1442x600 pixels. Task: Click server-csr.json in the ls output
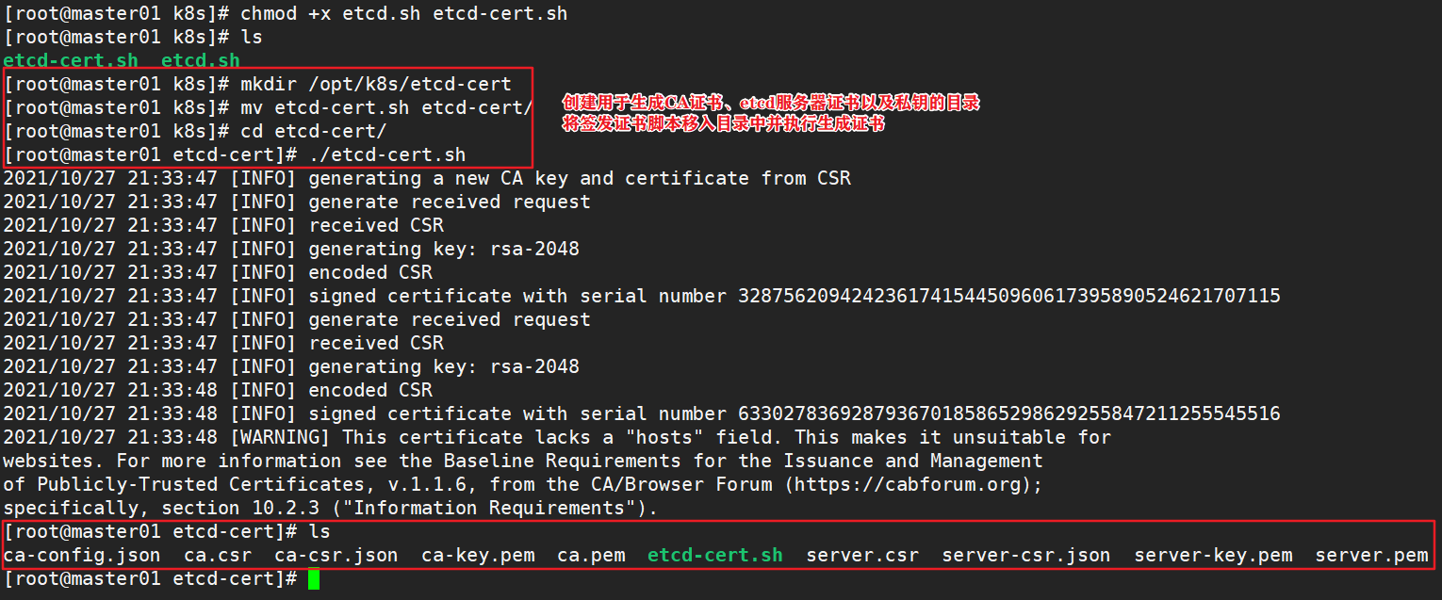click(x=1025, y=555)
